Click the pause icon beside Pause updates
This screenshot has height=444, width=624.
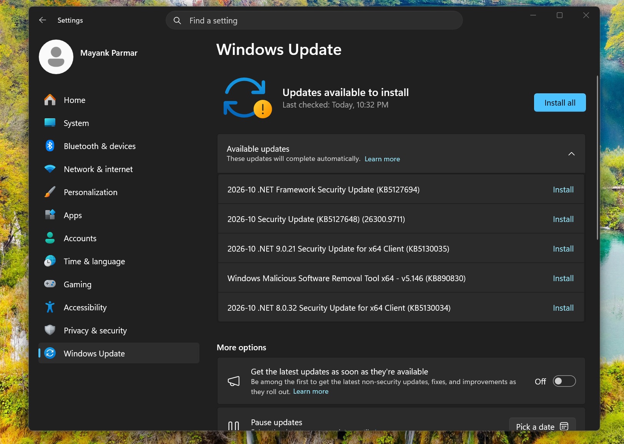(234, 426)
